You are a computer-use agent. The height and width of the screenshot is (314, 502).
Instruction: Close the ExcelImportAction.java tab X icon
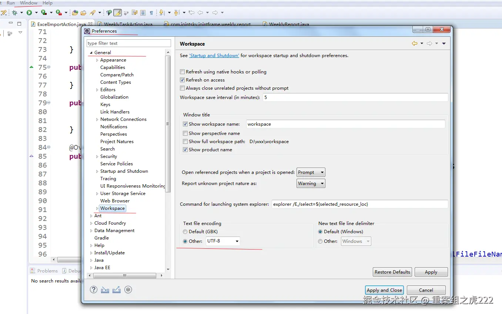click(x=90, y=24)
